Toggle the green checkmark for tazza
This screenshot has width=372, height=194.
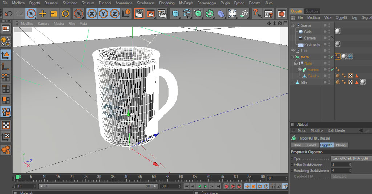click(x=332, y=57)
